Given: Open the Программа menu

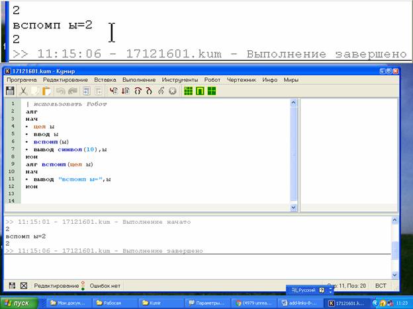Looking at the screenshot, I should [22, 80].
